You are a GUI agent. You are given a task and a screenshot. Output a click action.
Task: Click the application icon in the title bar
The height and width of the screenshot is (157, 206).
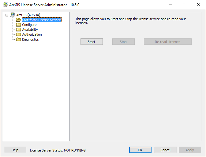[6, 5]
